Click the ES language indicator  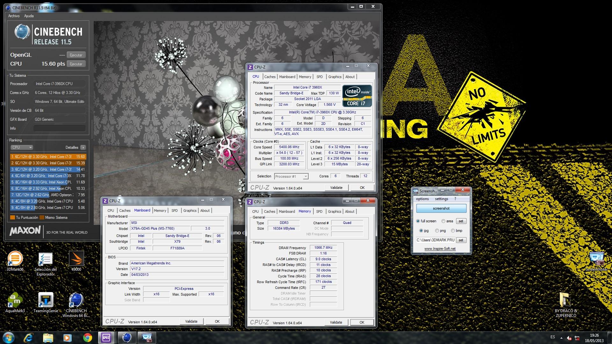click(x=553, y=337)
